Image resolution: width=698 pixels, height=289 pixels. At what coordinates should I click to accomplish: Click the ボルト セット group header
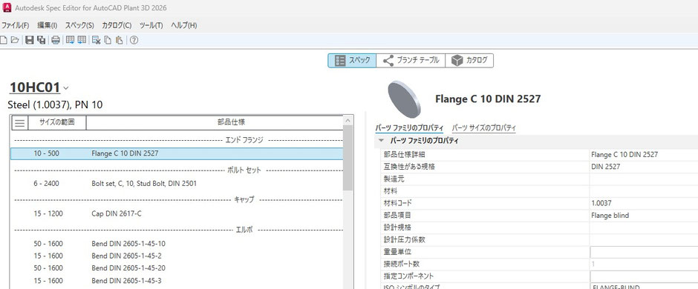244,170
